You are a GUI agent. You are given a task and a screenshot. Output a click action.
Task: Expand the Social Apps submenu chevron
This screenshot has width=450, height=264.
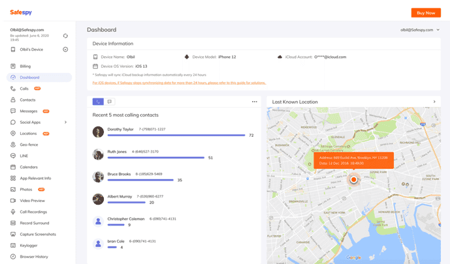(x=65, y=123)
